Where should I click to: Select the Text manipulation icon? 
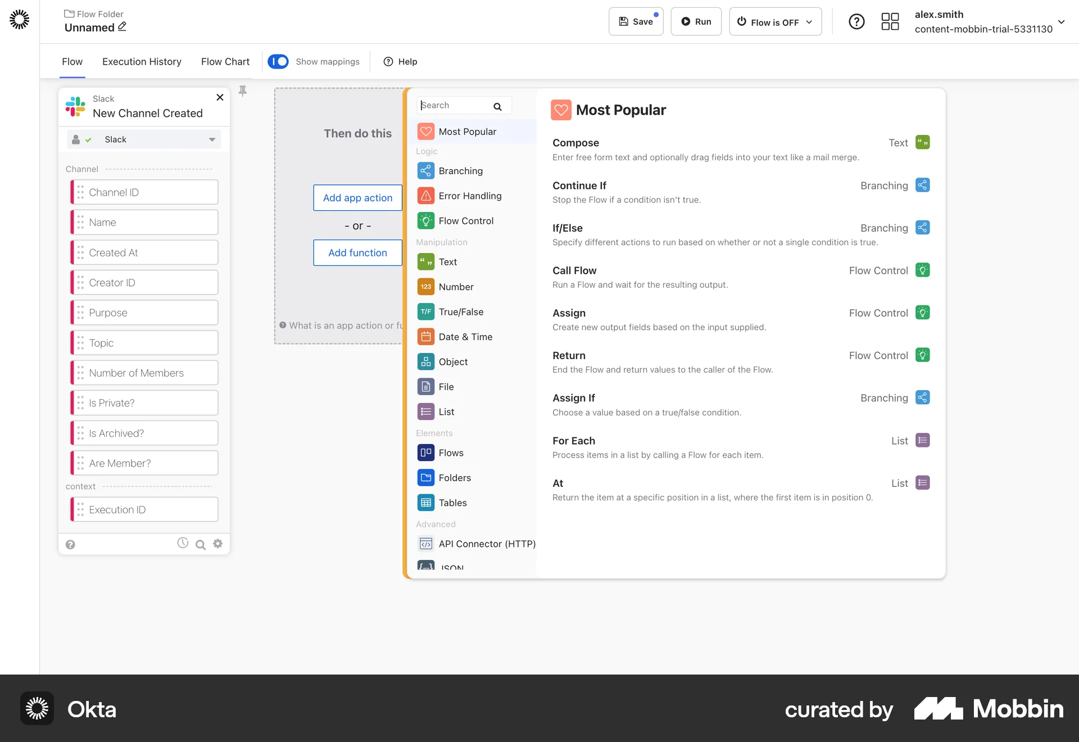[425, 261]
